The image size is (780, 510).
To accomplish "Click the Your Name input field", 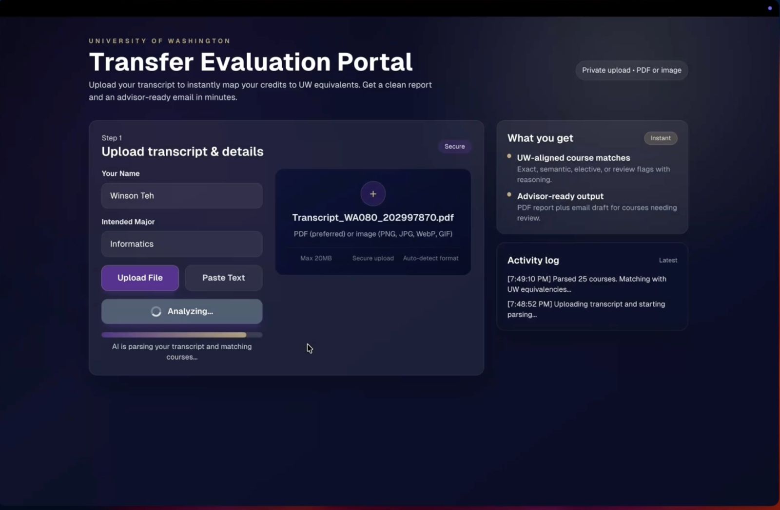I will coord(182,196).
